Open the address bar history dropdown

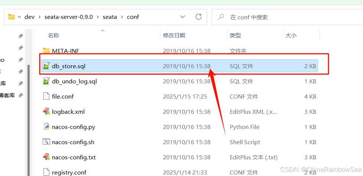[183, 17]
